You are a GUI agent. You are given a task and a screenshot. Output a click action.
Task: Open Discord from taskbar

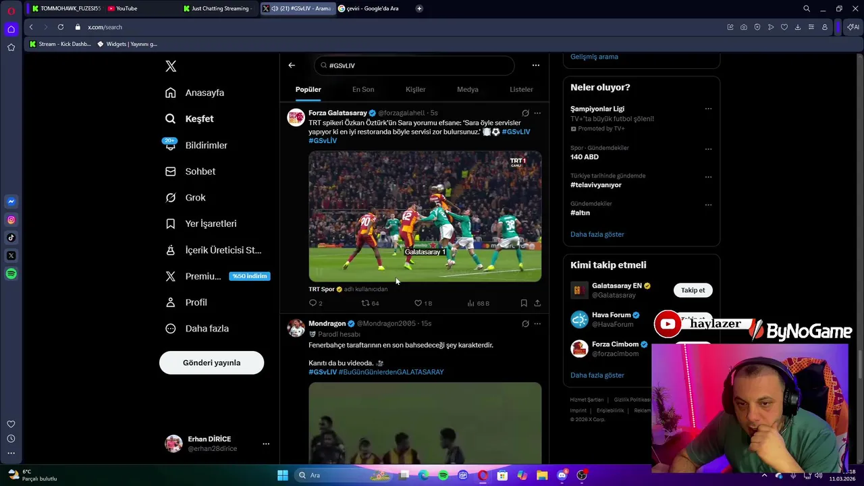[562, 475]
